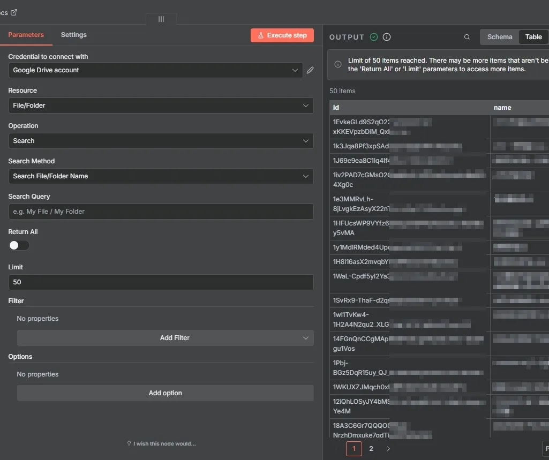Click the Execute step button
This screenshot has height=460, width=549.
pyautogui.click(x=282, y=35)
